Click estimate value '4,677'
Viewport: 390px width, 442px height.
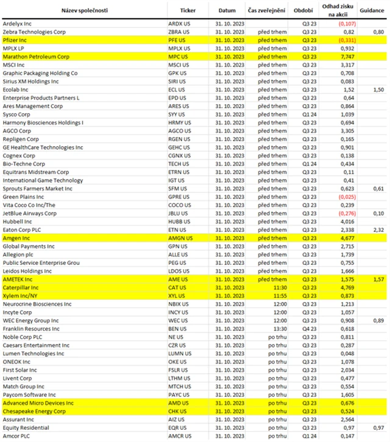(x=347, y=238)
